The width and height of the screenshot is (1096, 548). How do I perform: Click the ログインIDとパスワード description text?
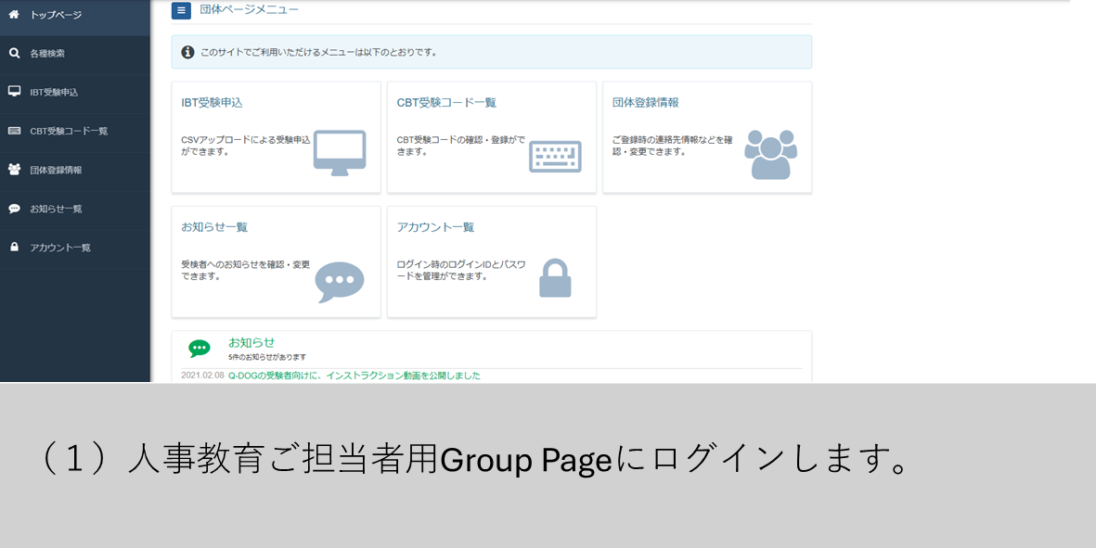pyautogui.click(x=460, y=271)
